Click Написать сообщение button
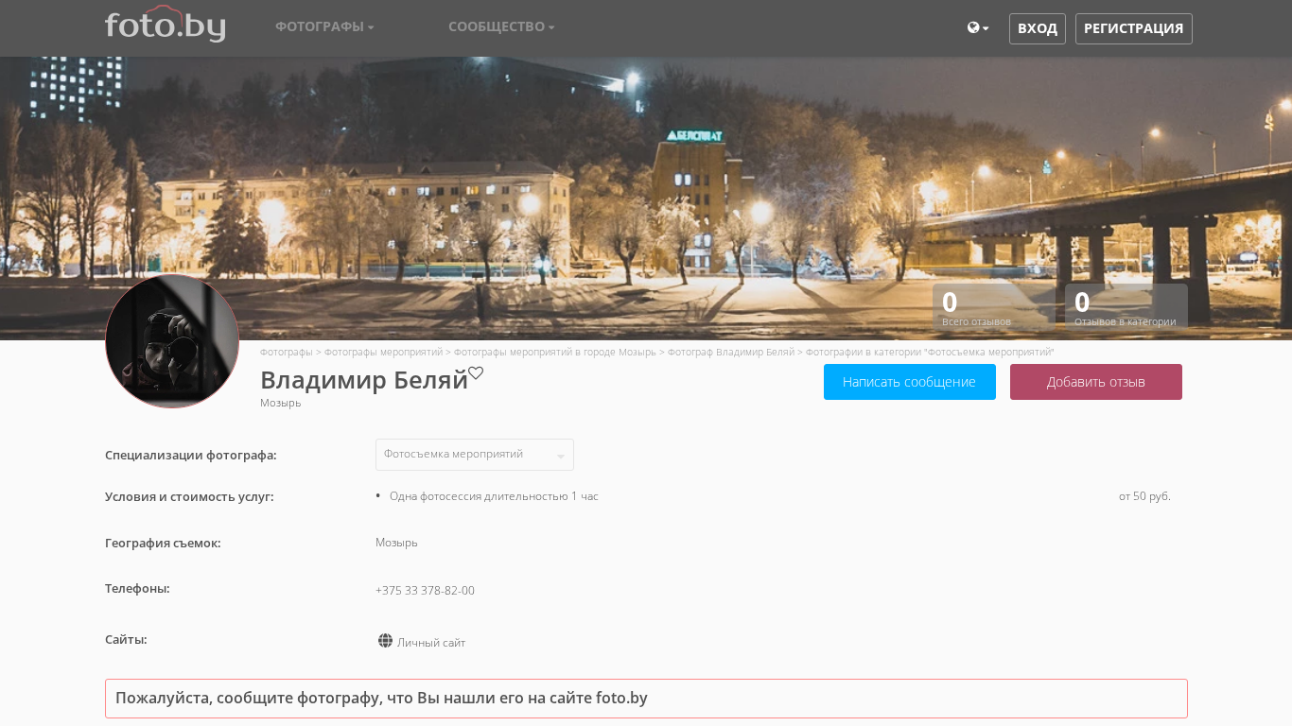The width and height of the screenshot is (1292, 726). 910,382
